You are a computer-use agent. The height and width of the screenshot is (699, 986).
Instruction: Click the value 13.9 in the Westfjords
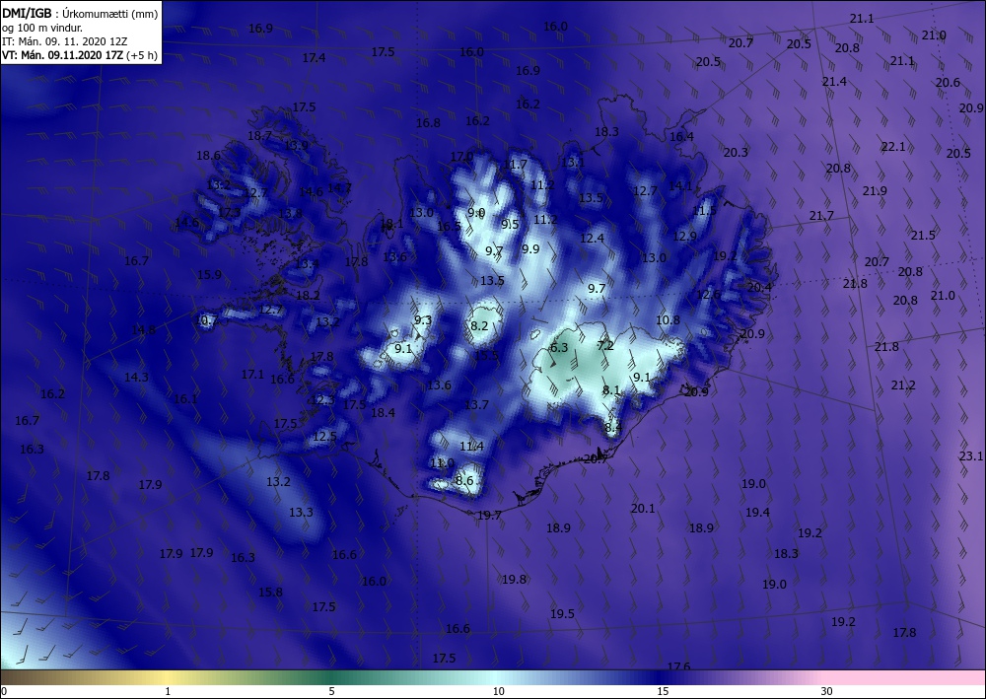297,145
